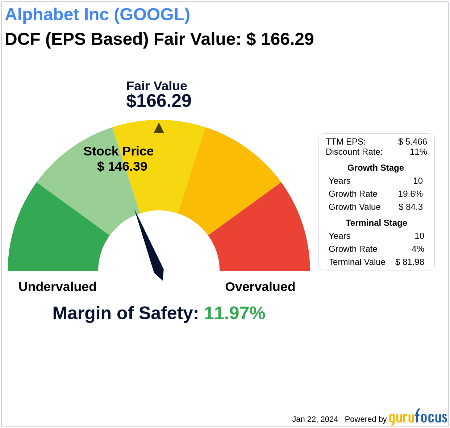Click the Stock Price $146.39 label
This screenshot has width=450, height=428.
pyautogui.click(x=119, y=159)
